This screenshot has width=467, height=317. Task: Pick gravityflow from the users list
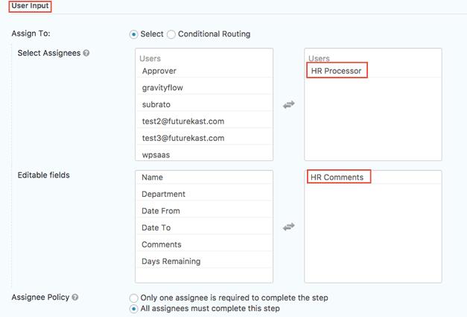point(163,88)
